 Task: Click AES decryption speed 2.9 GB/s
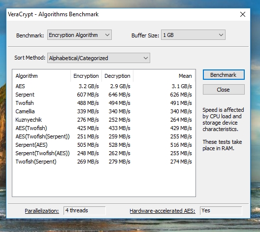(120, 86)
